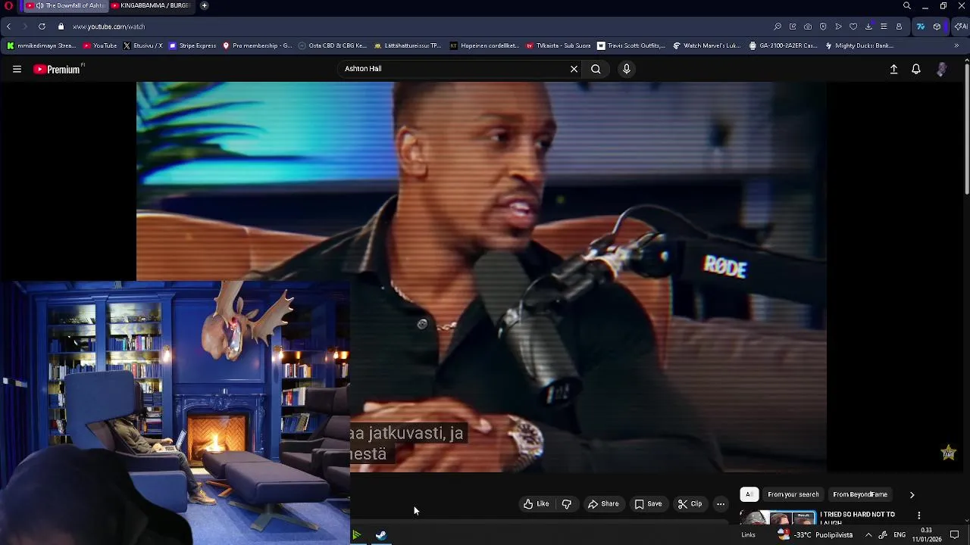Open the Stripe Express bookmark
The image size is (970, 545).
click(x=192, y=45)
